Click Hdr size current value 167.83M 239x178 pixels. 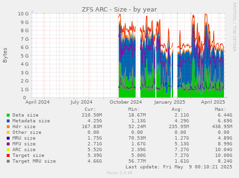[92, 127]
